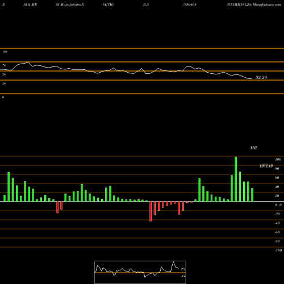
Task: Click the longest red MR bar
Action: (x=151, y=211)
